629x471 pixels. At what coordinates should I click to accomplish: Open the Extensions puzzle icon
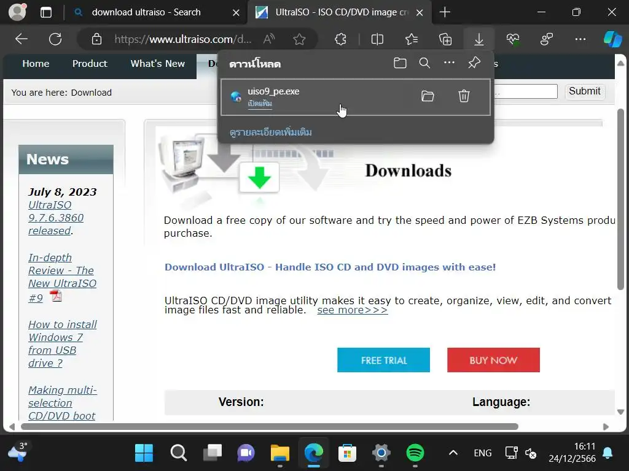(340, 39)
